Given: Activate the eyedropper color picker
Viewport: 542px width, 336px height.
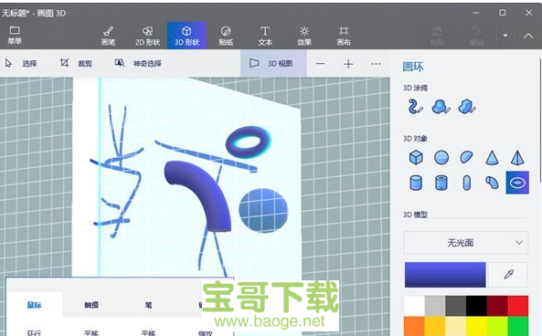Looking at the screenshot, I should point(508,275).
